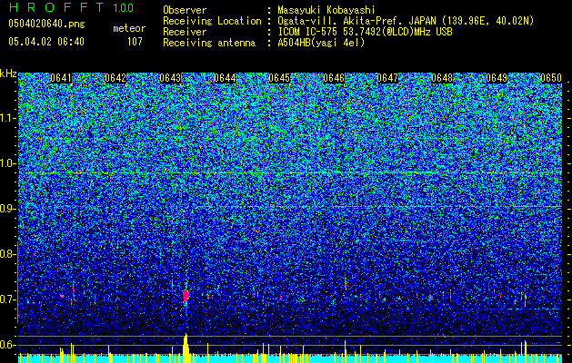Viewport: 572px width, 363px height.
Task: Click the 0645 time marker
Action: [279, 78]
